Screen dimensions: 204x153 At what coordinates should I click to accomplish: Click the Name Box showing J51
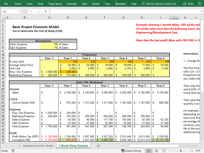10,11
